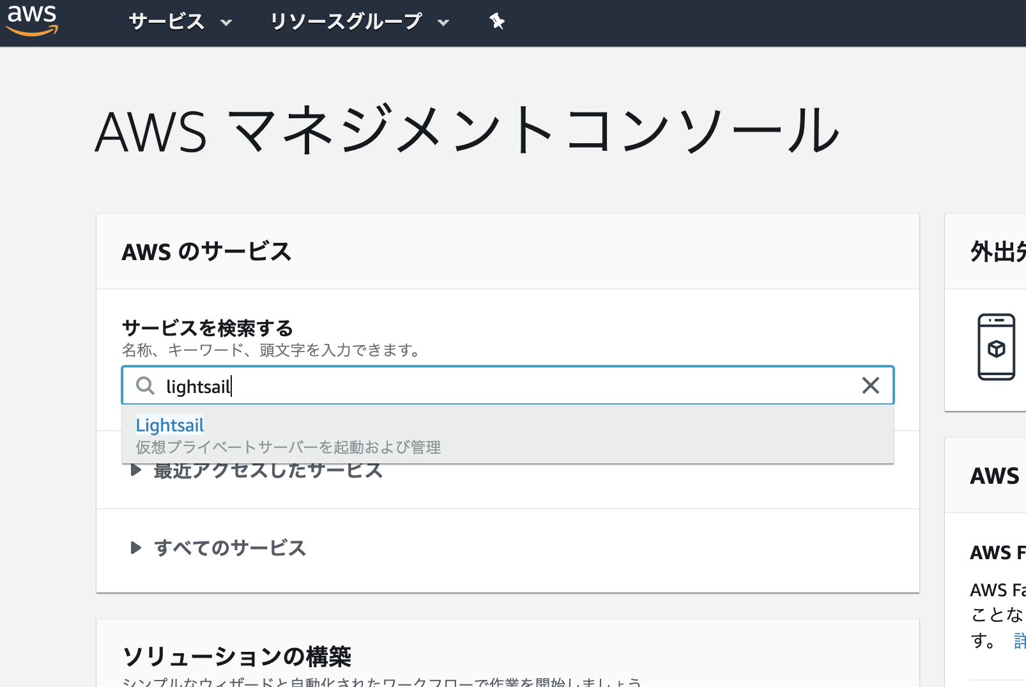1026x687 pixels.
Task: Click the AWS マネジメントコンソール page title
Action: click(467, 131)
